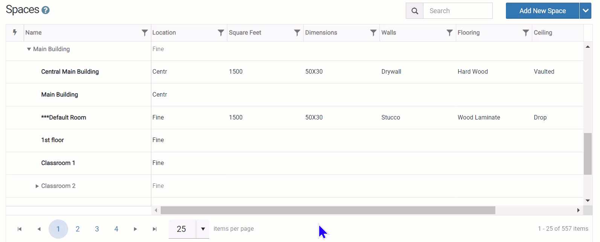Sort by the Dimensions column header
This screenshot has height=242, width=600.
321,33
